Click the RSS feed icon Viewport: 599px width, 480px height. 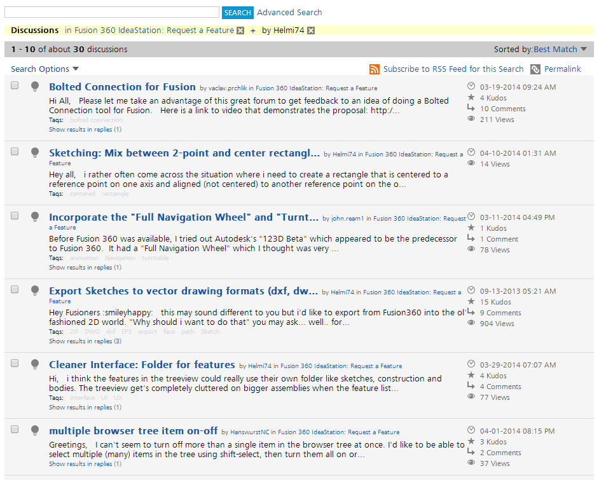pos(374,69)
